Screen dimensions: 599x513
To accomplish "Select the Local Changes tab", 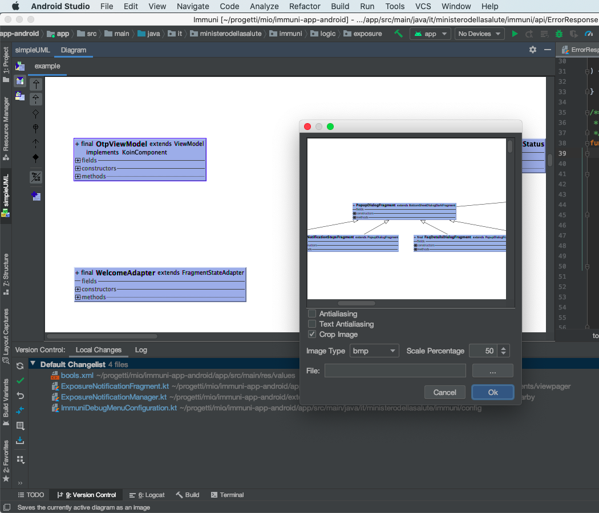I will 99,350.
